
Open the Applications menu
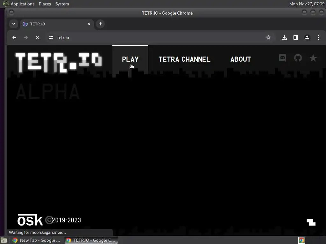click(23, 4)
